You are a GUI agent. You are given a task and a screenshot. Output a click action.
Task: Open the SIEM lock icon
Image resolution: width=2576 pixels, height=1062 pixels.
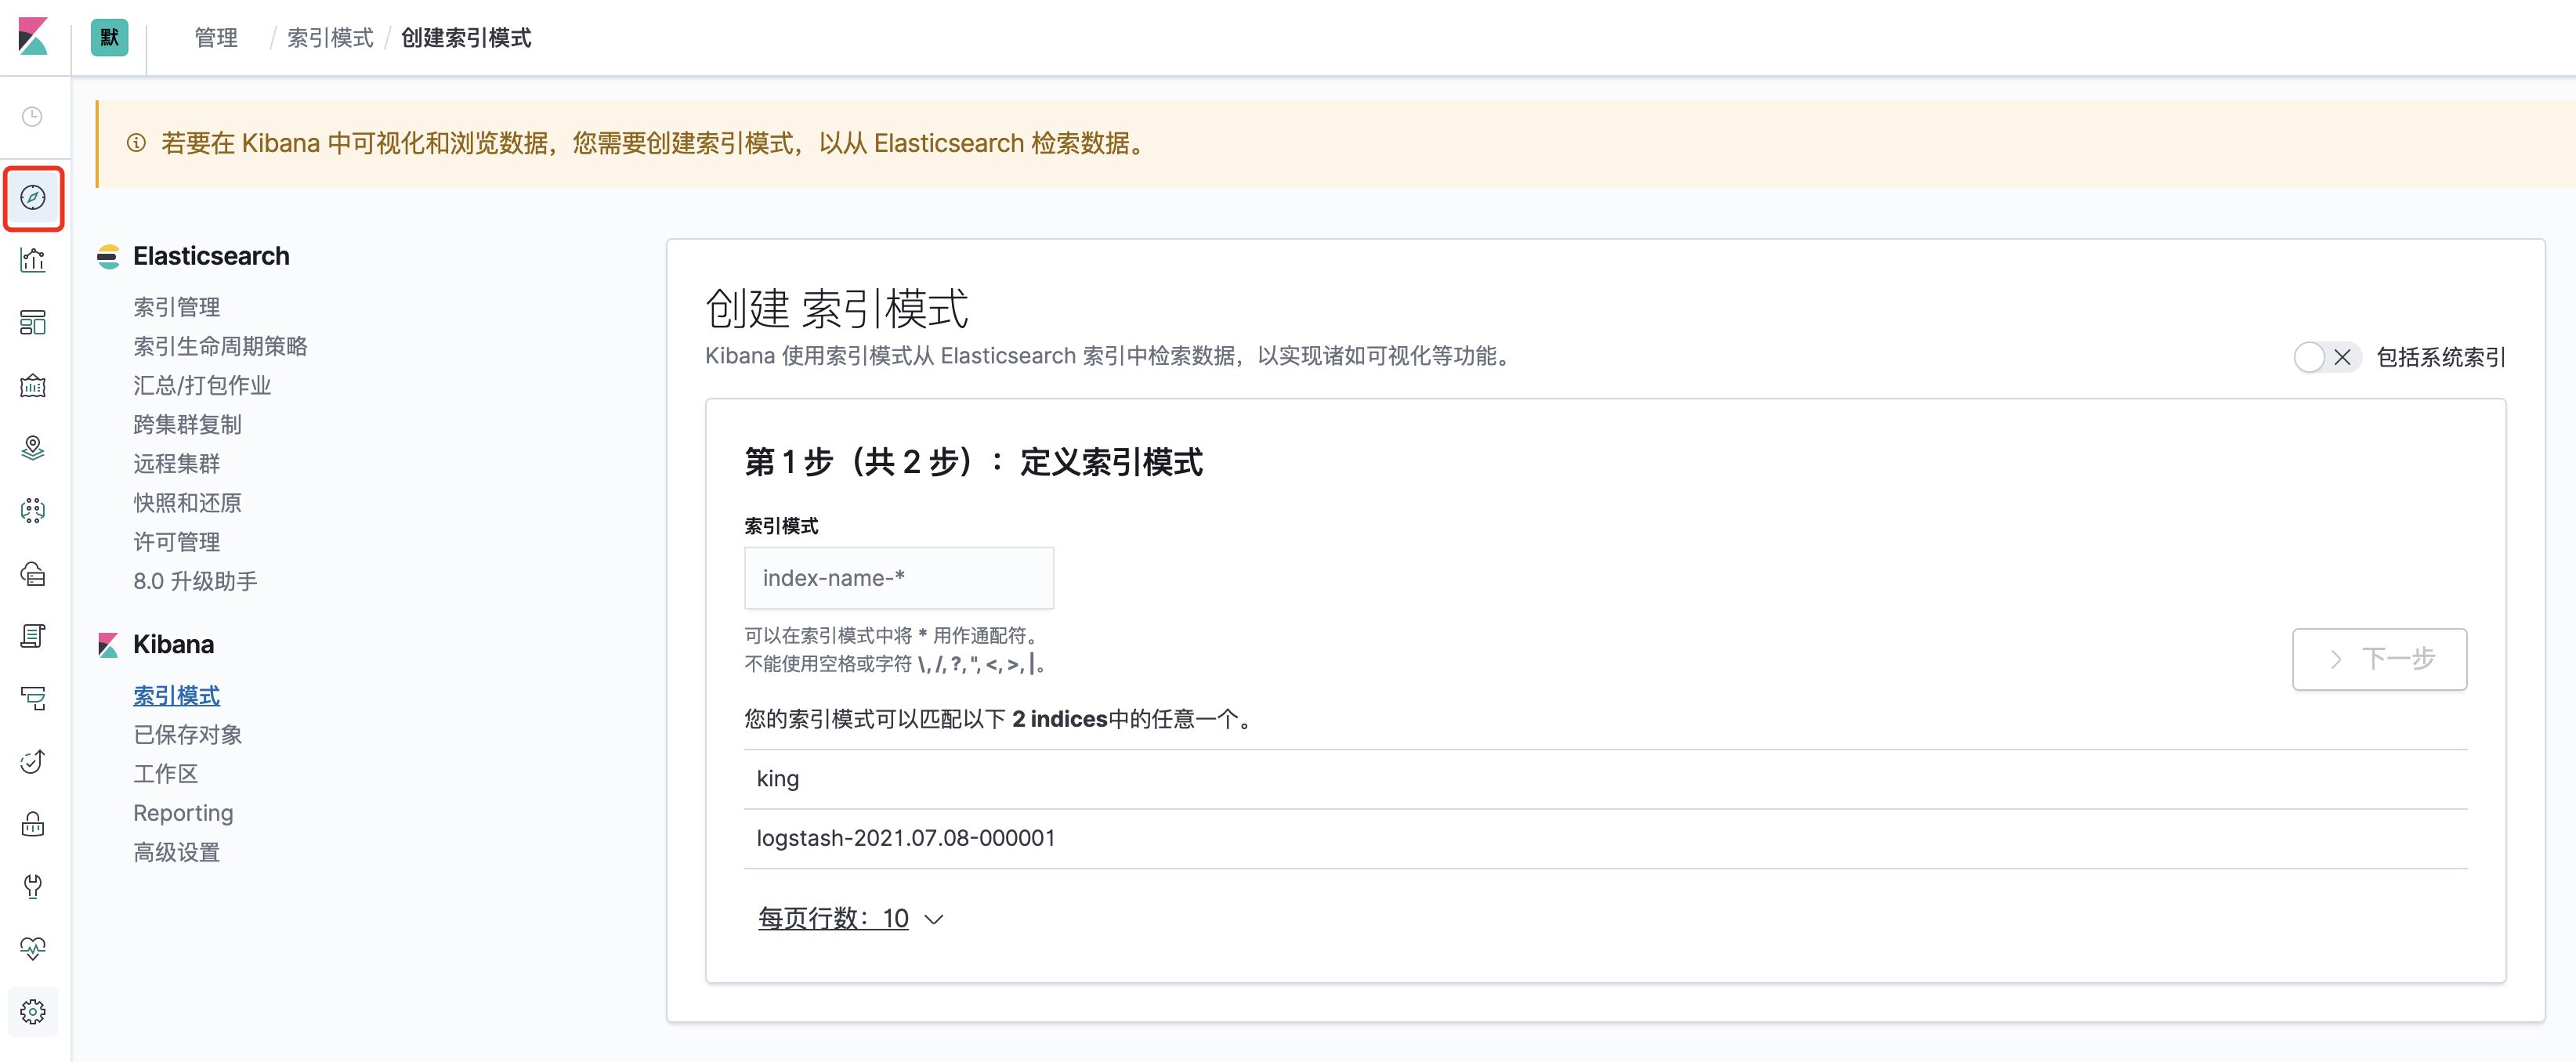(x=33, y=824)
